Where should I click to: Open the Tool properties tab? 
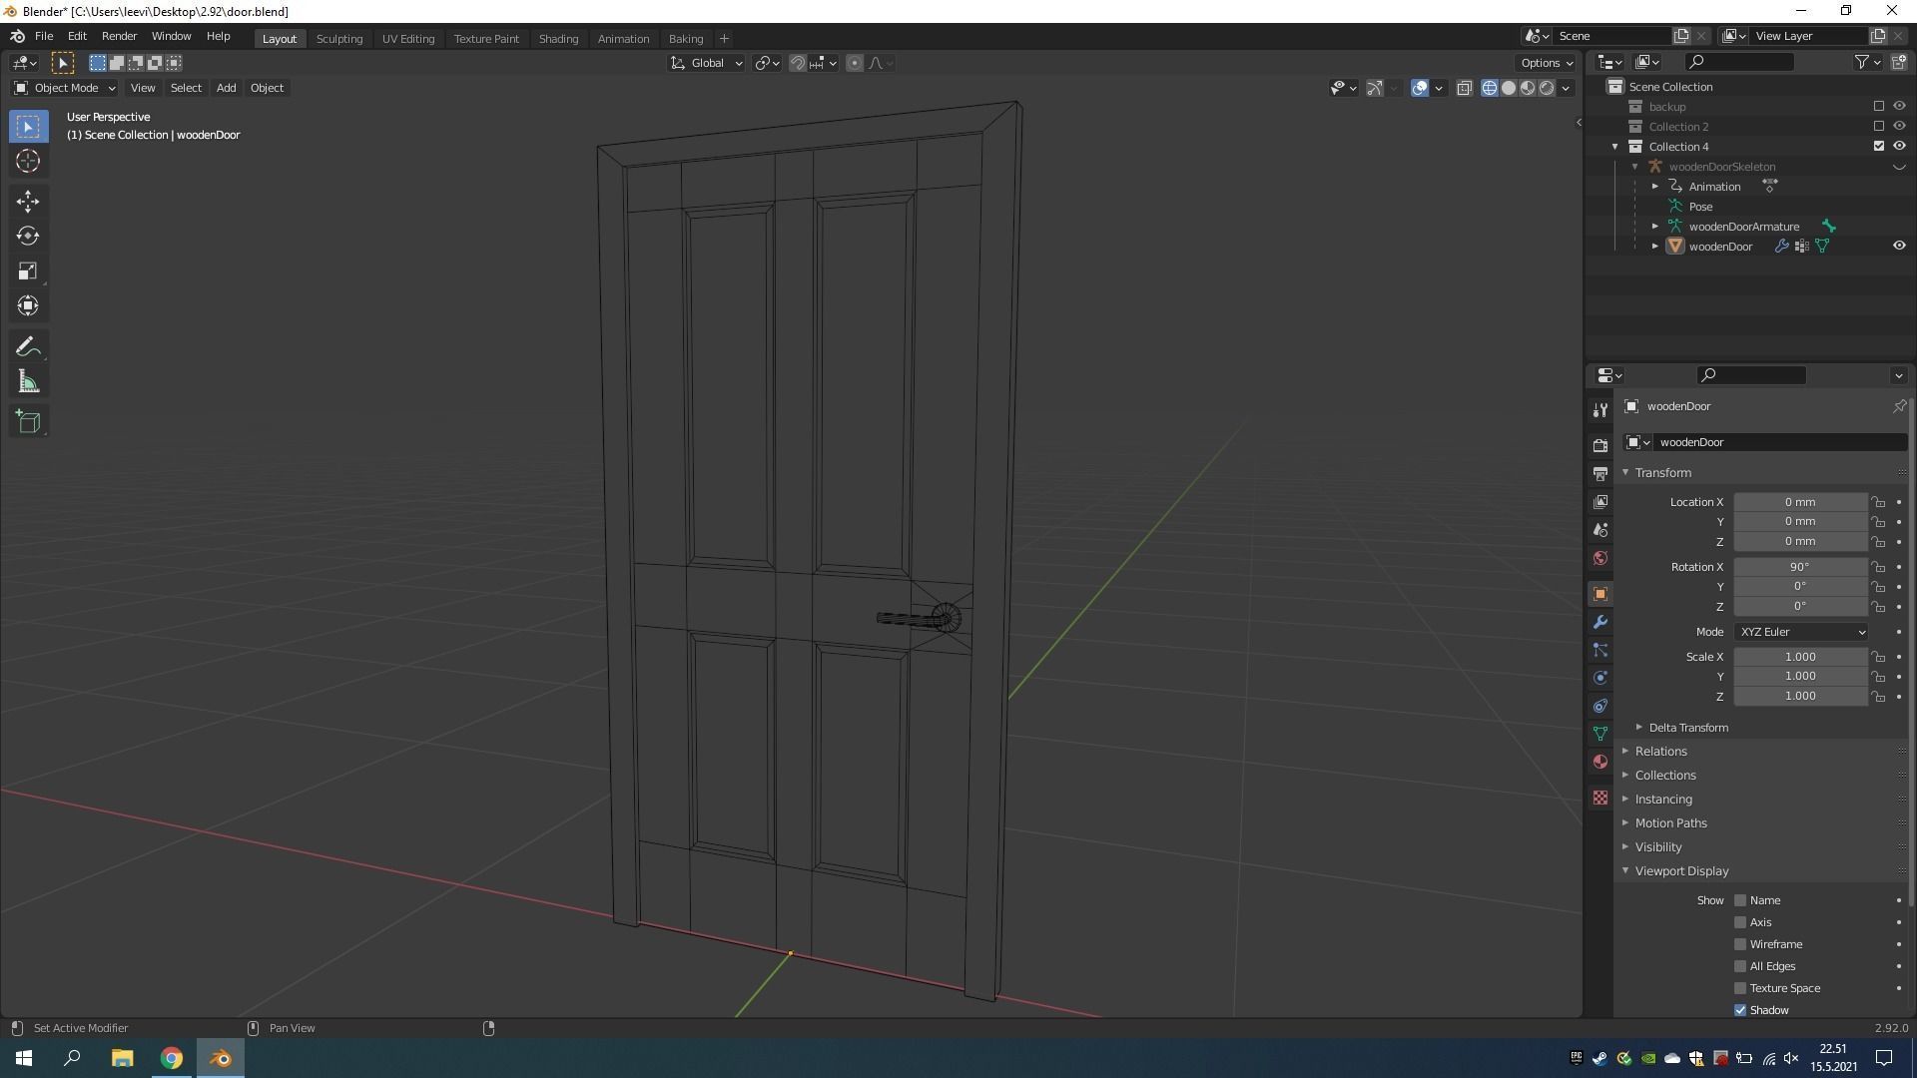tap(1600, 410)
